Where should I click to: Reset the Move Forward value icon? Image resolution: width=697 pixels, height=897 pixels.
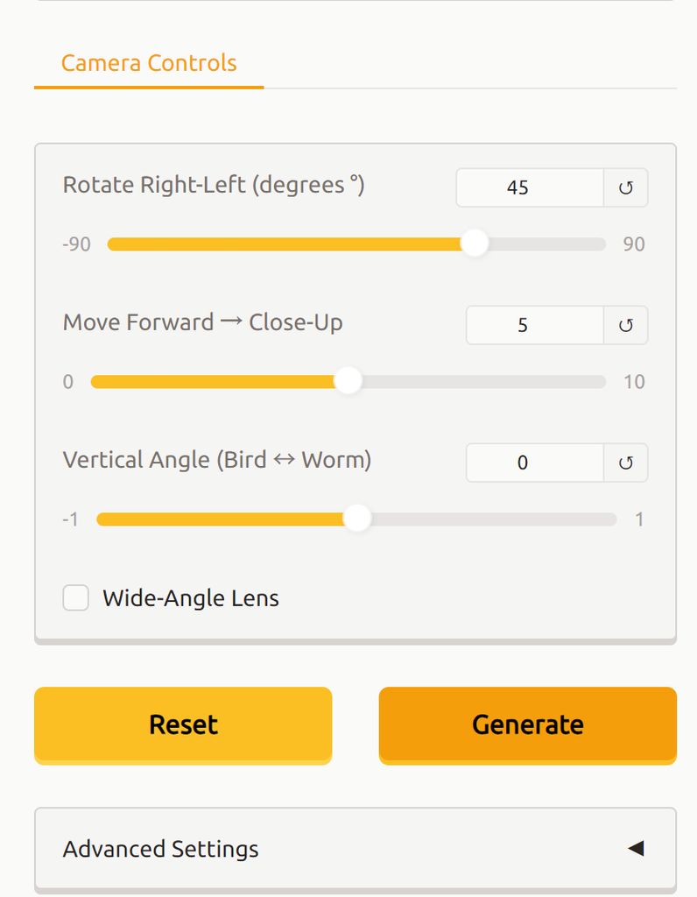[625, 325]
